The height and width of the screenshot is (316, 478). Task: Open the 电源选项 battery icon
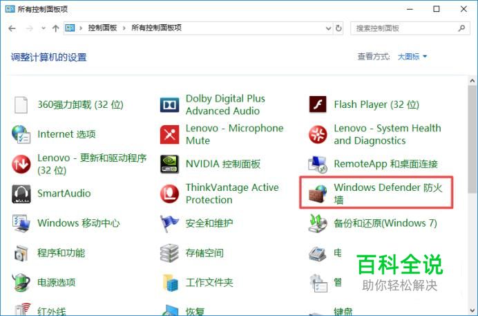point(21,282)
